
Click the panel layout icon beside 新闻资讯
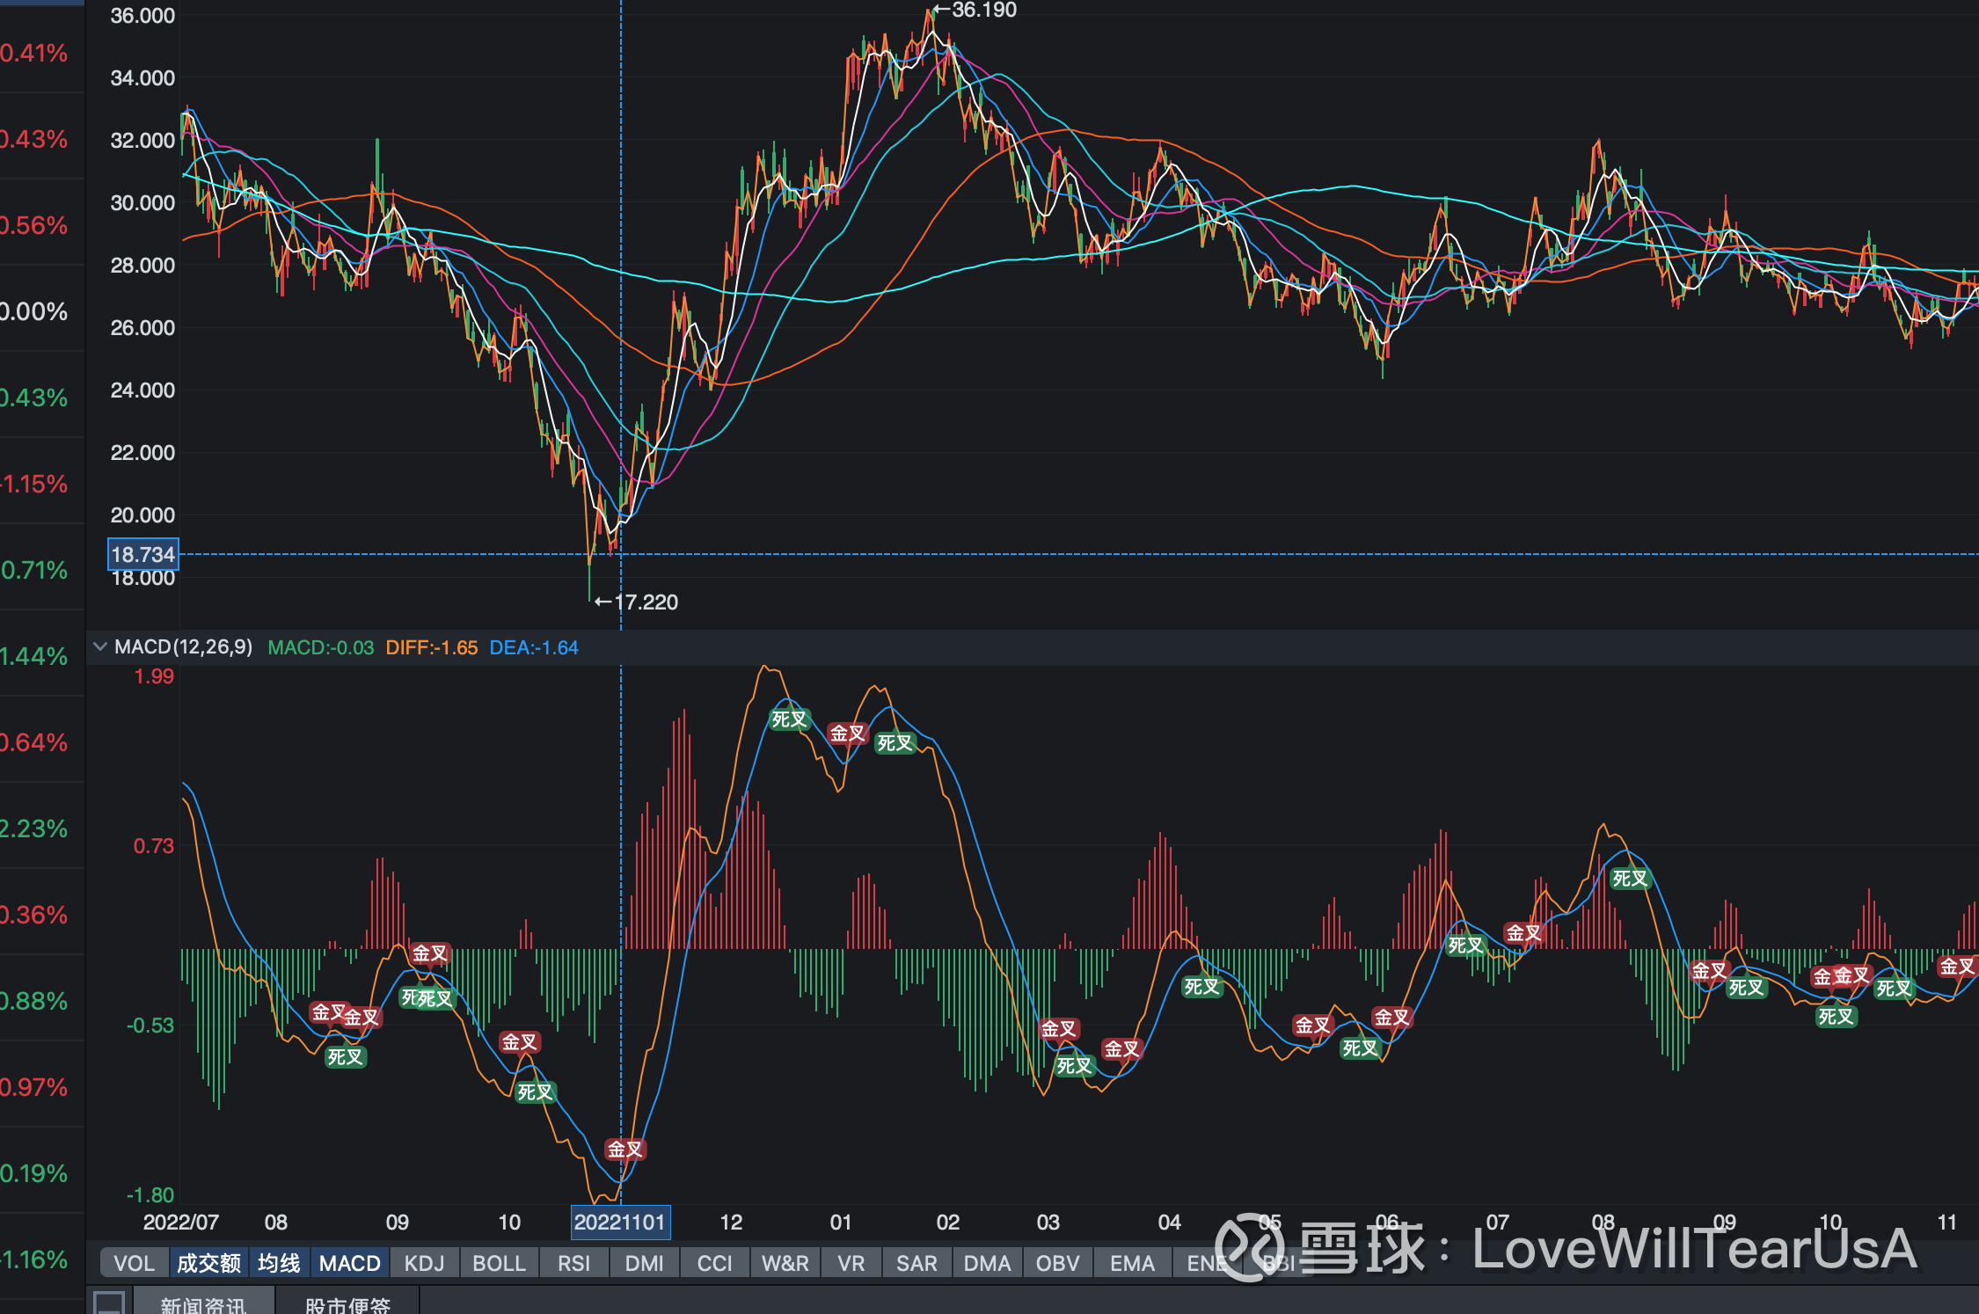109,1303
